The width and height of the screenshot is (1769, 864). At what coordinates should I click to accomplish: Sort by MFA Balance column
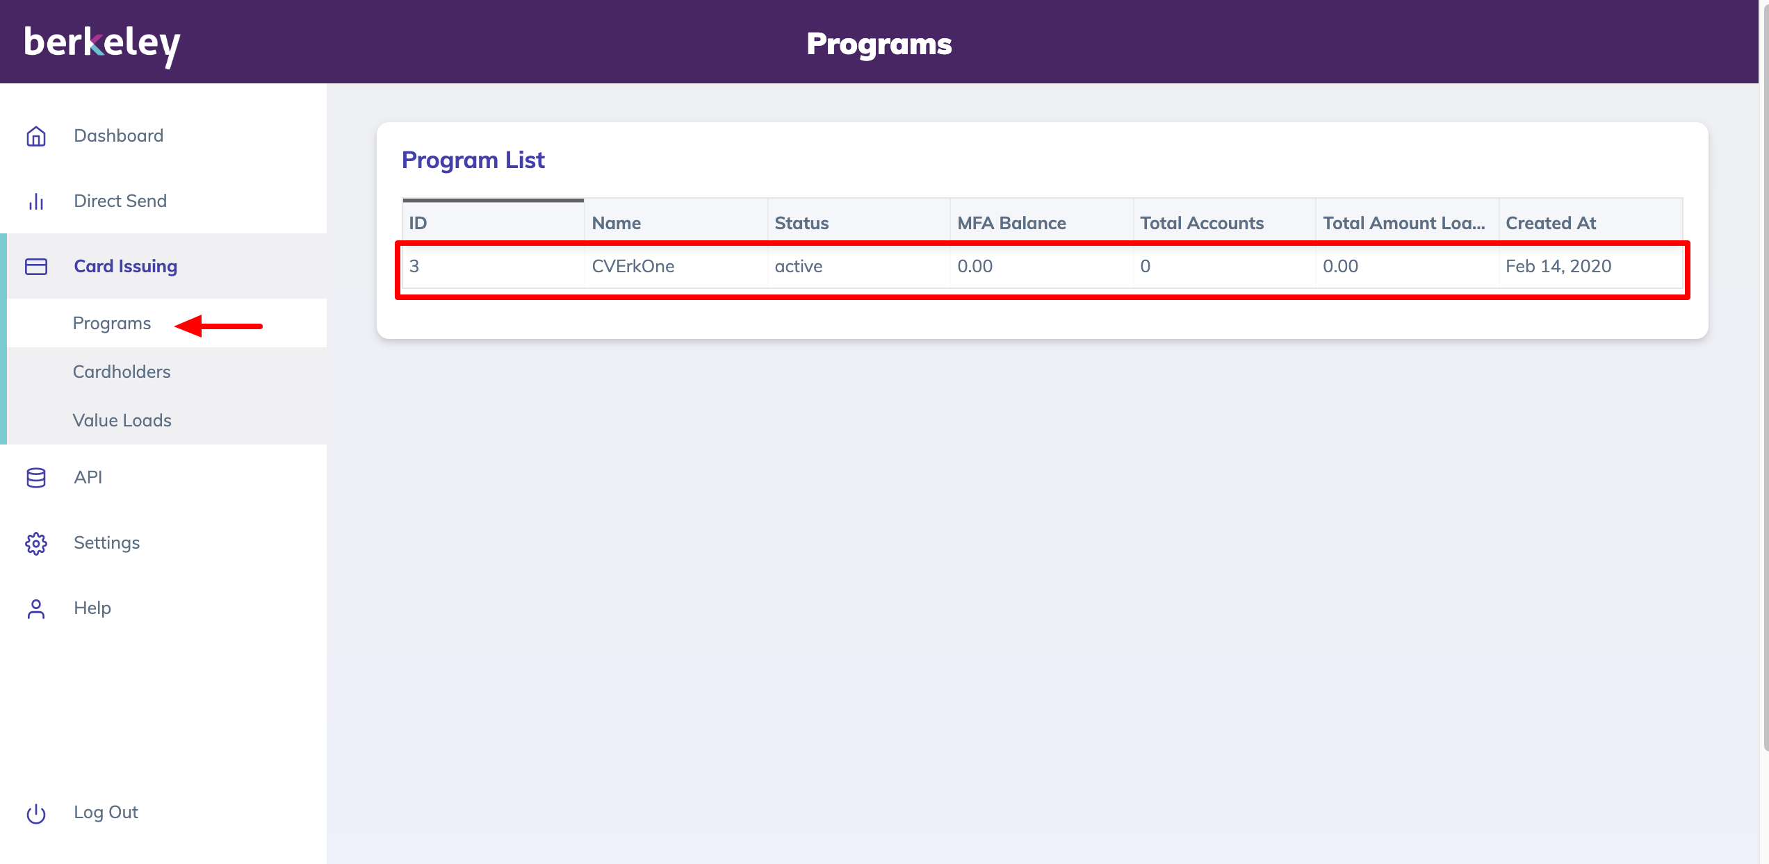[x=1011, y=224]
